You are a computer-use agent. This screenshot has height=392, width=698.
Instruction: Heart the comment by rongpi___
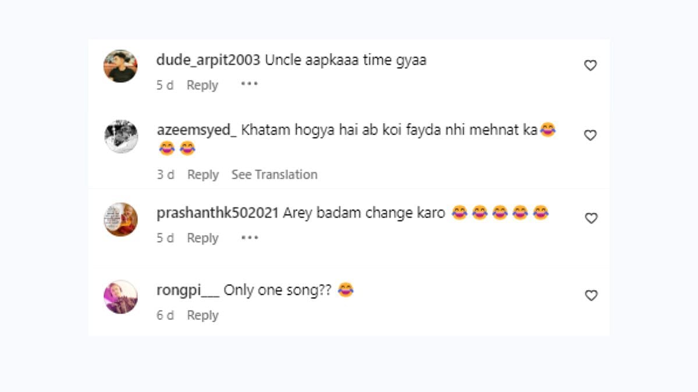pyautogui.click(x=590, y=296)
